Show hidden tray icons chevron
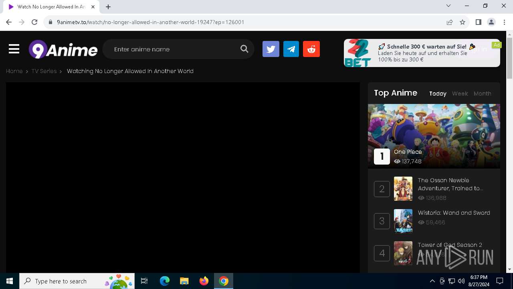This screenshot has height=289, width=513. (x=432, y=281)
